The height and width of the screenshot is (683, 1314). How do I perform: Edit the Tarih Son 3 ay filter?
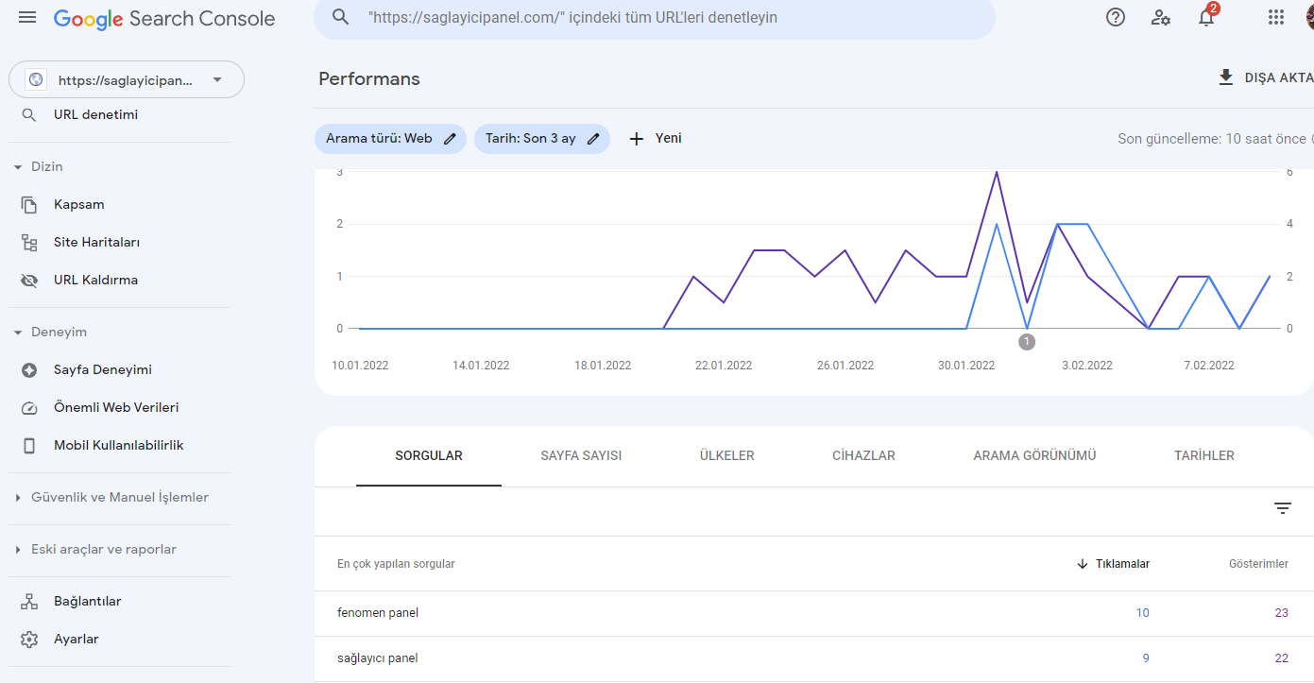click(542, 138)
